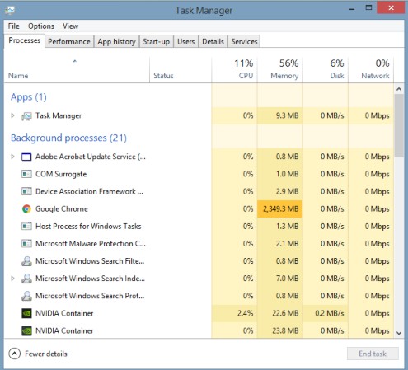Screen dimensions: 408x370
Task: Click the Microsoft Malware Protection icon
Action: [26, 244]
